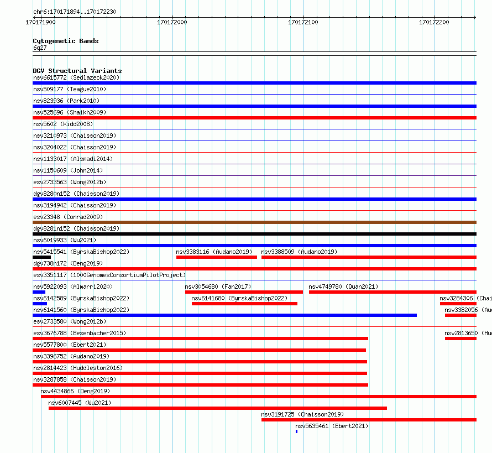
Task: Select the 6q27 cytogenetic band label
Action: tap(40, 48)
